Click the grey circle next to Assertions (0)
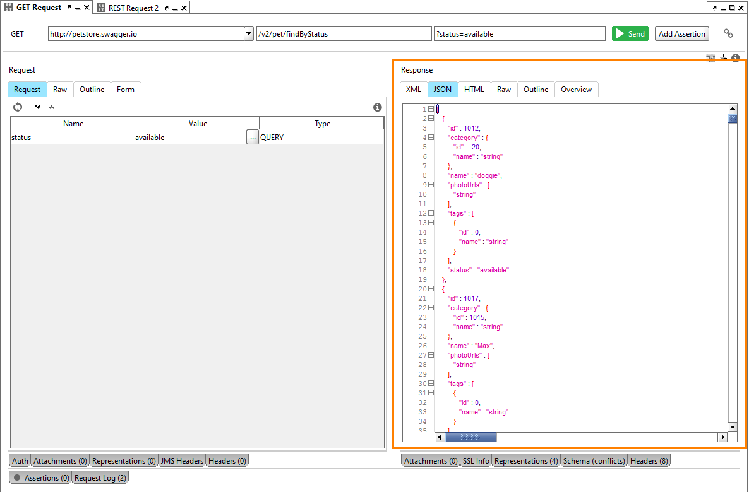This screenshot has width=749, height=492. (x=17, y=477)
